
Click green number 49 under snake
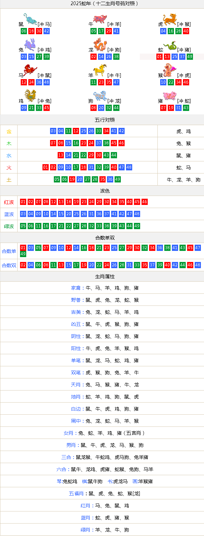[190, 57]
